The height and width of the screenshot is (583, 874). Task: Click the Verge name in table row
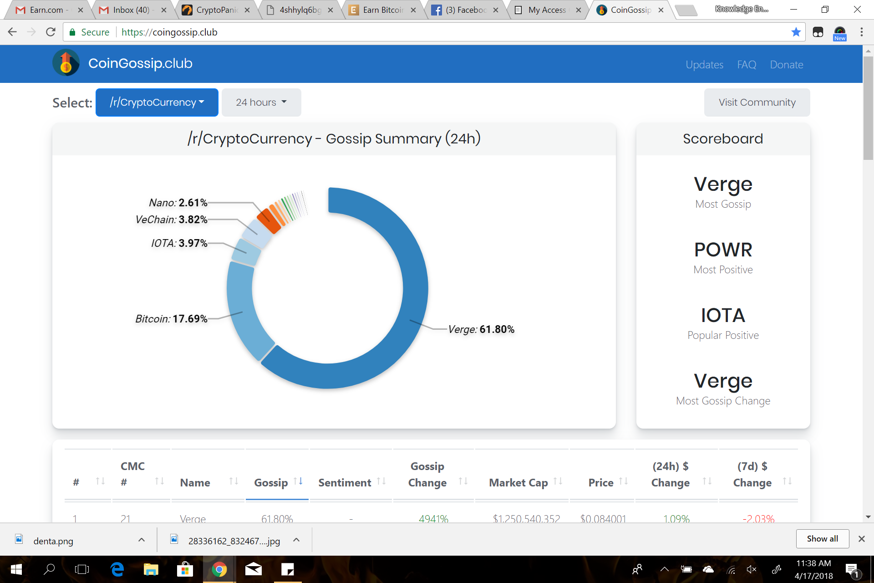193,518
